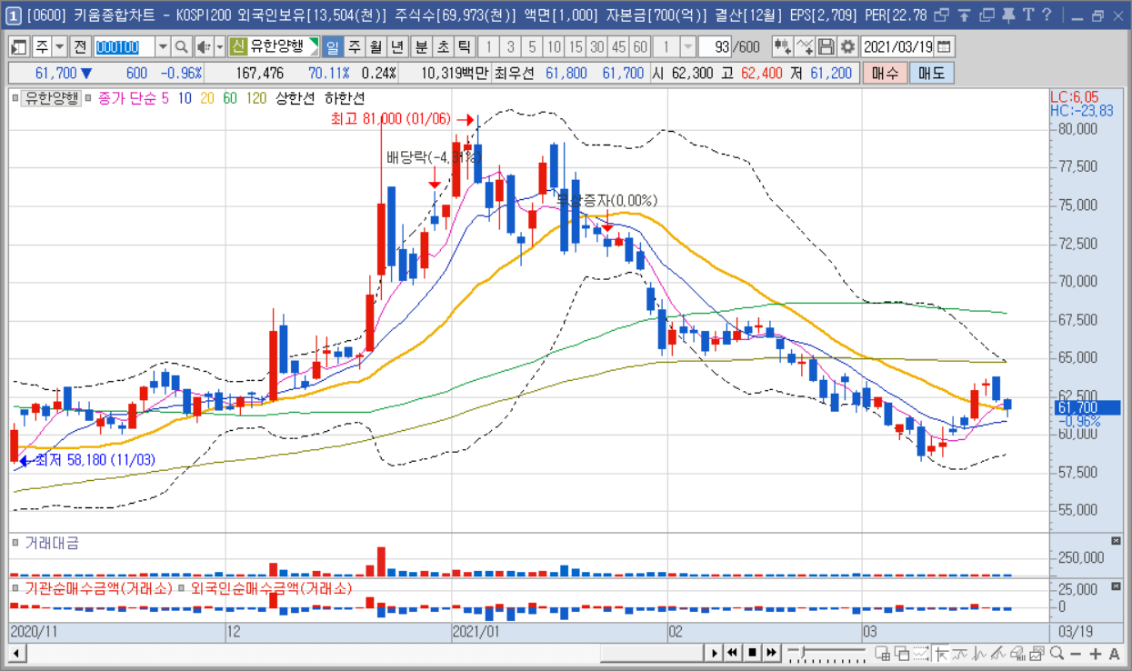Select the 년 yearly period toggle
The height and width of the screenshot is (671, 1132).
396,46
